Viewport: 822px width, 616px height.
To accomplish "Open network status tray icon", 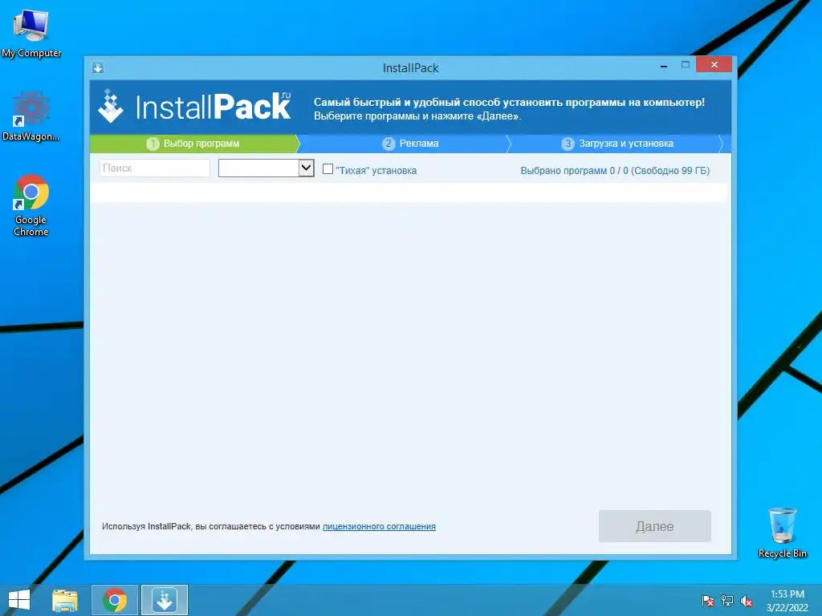I will 727,601.
